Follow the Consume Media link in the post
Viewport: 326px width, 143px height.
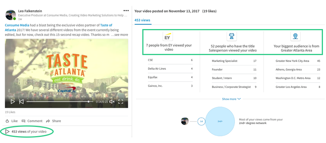tap(17, 25)
